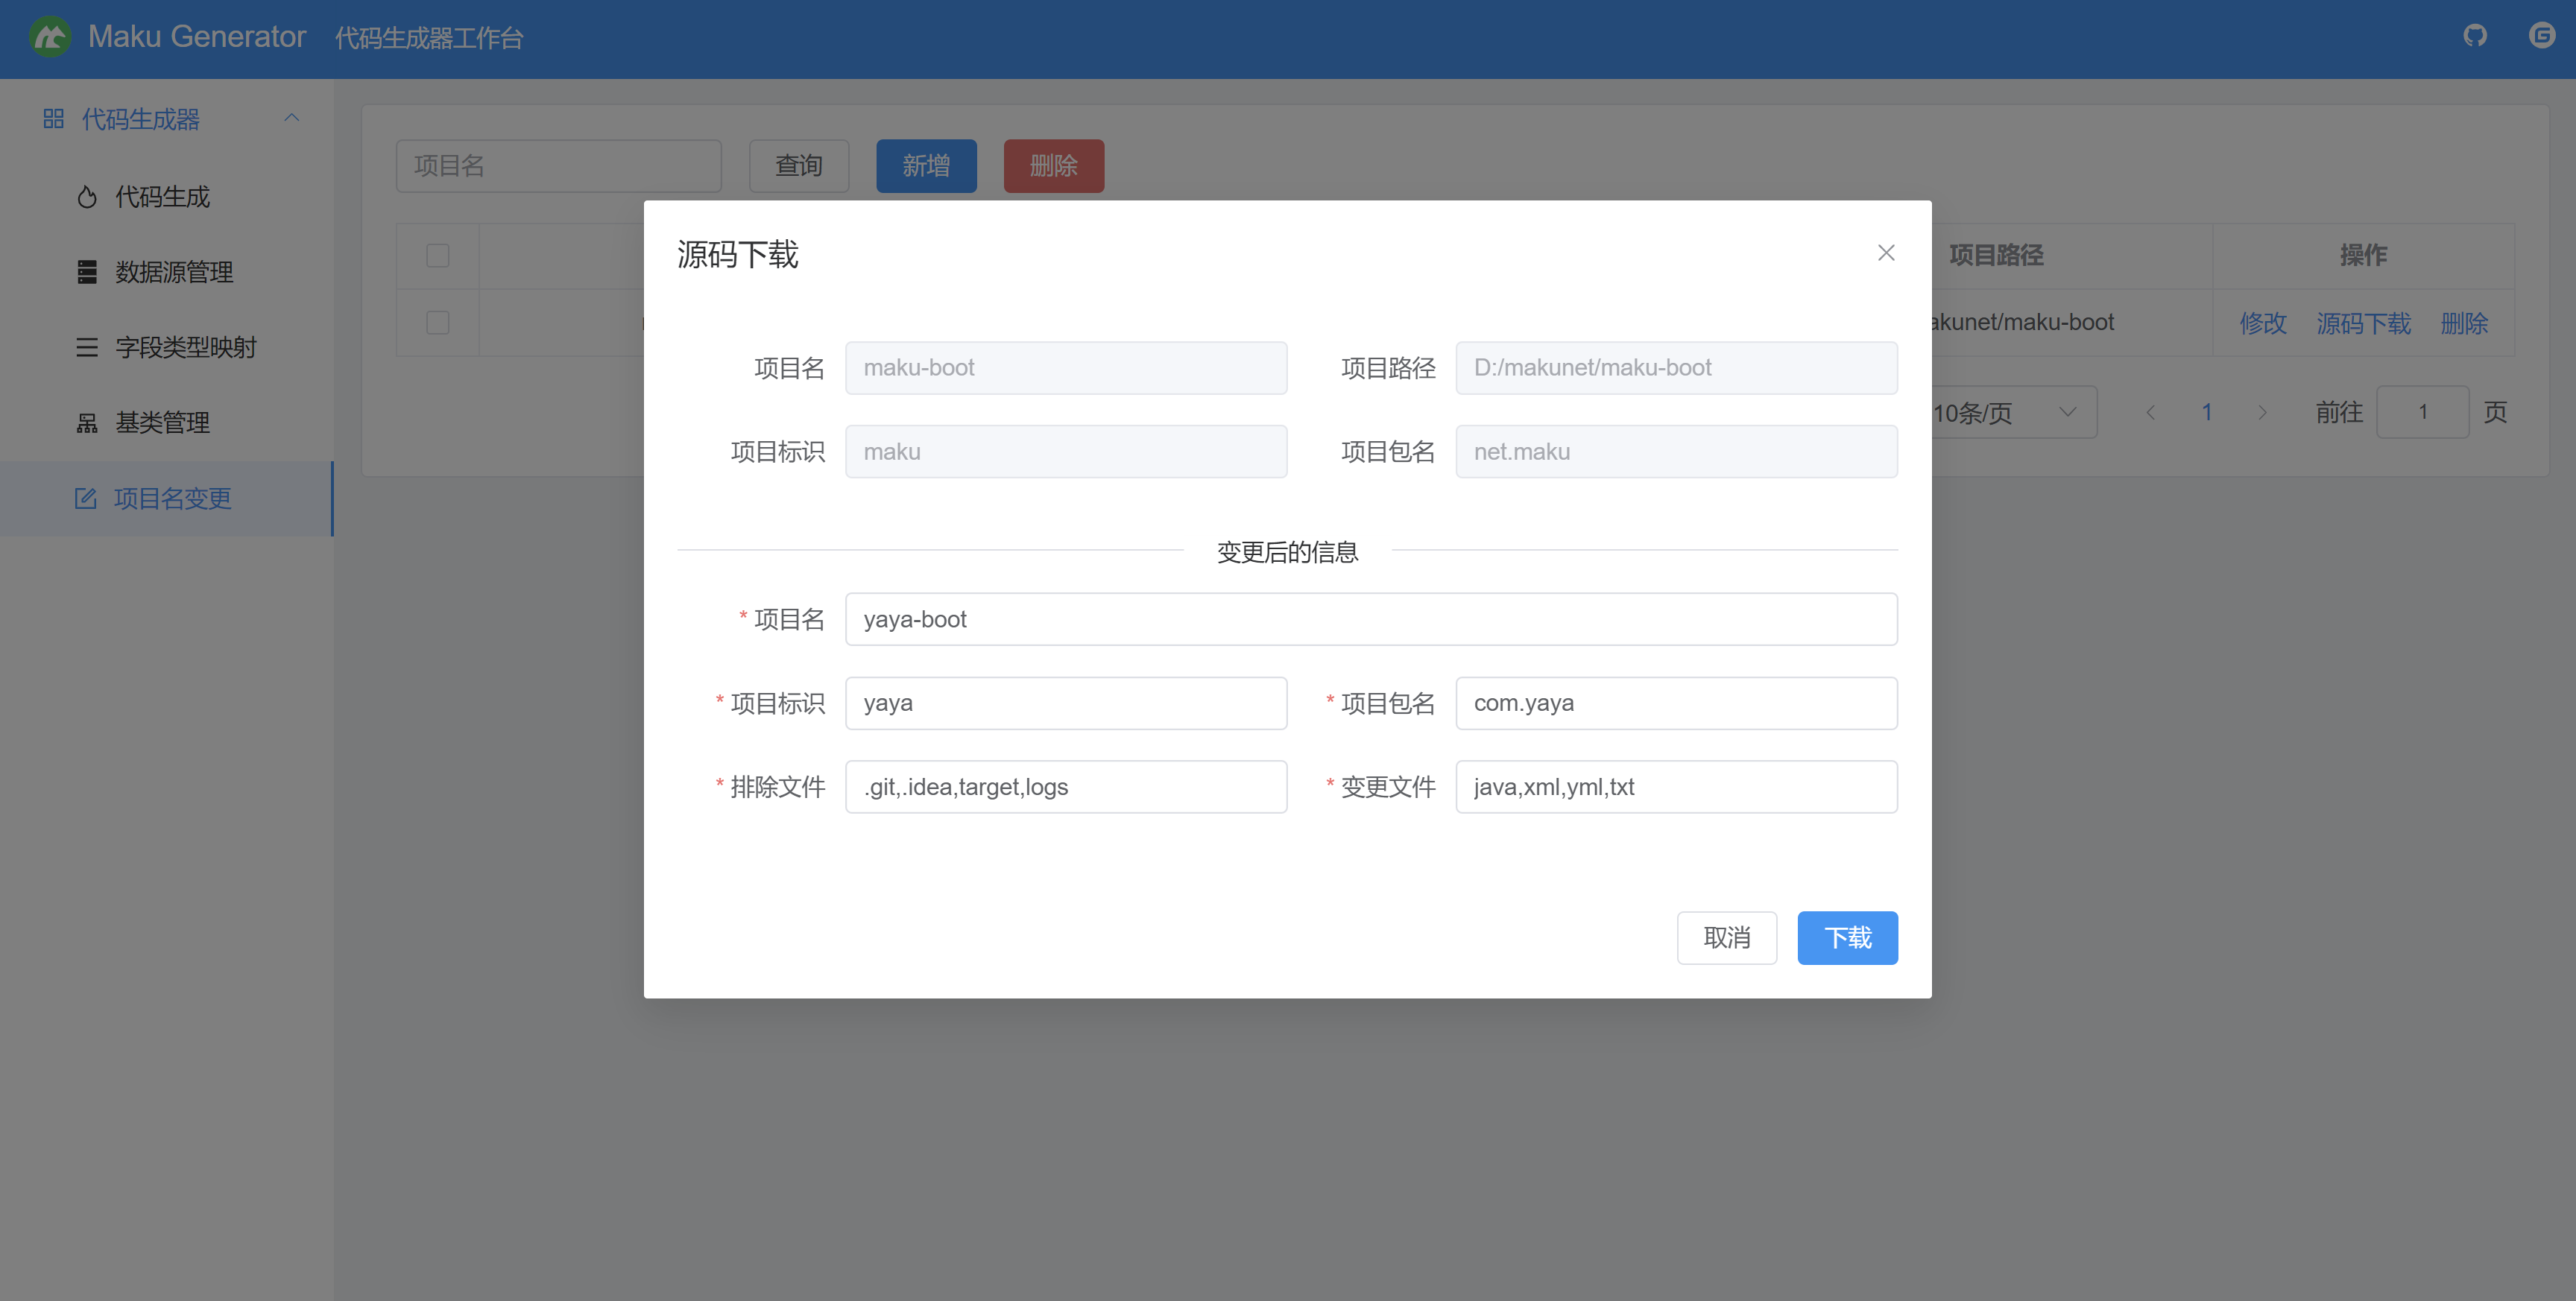
Task: Click the 基类管理 hierarchy icon
Action: point(87,423)
